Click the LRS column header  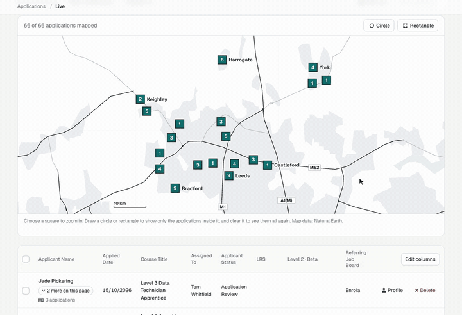pos(261,259)
